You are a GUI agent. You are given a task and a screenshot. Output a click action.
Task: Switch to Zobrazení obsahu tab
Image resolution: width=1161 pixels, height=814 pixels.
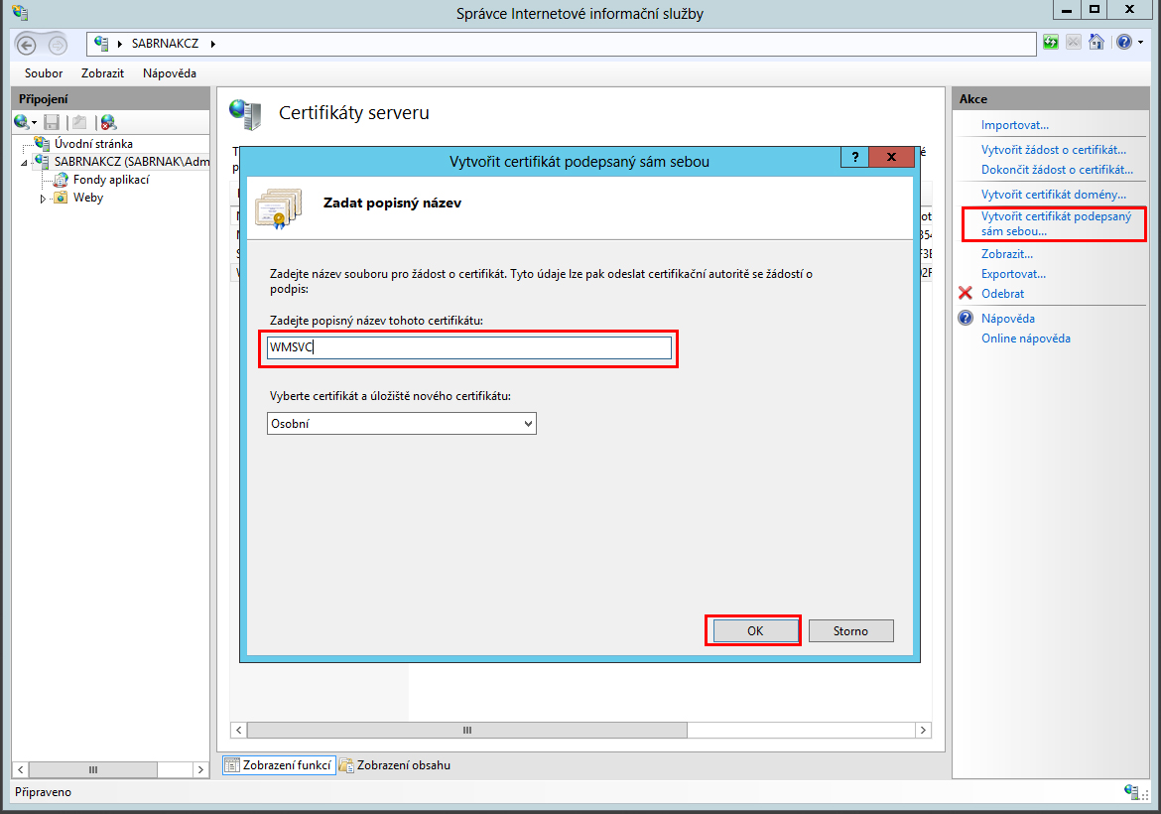click(395, 765)
